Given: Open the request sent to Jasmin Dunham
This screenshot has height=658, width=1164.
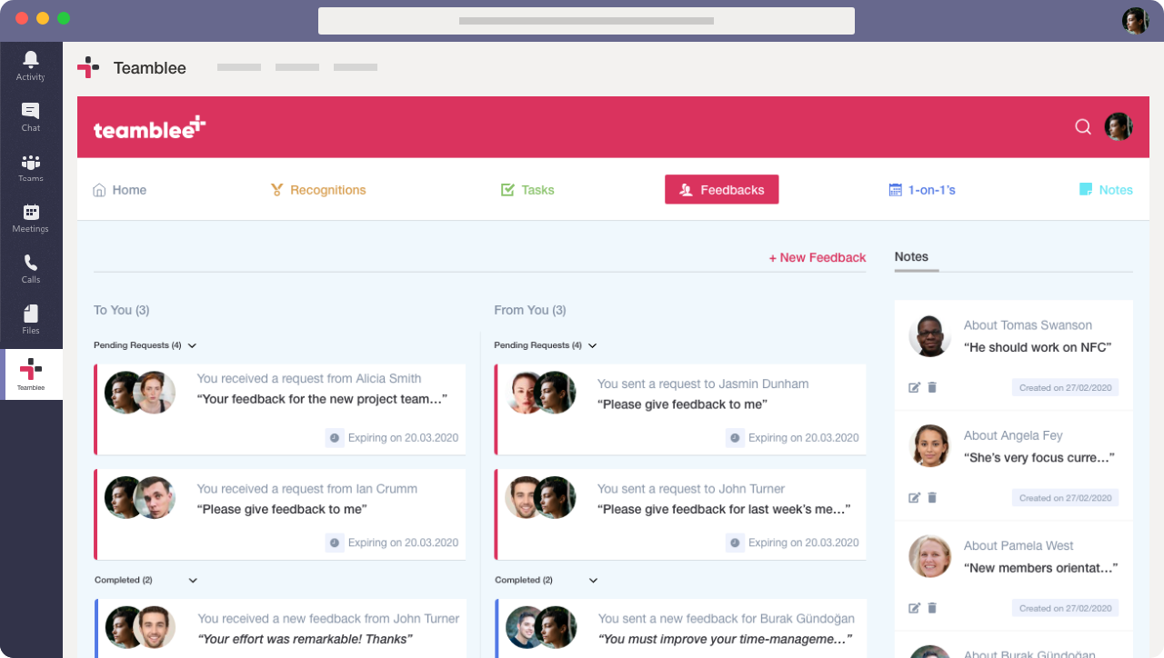Looking at the screenshot, I should pos(680,410).
